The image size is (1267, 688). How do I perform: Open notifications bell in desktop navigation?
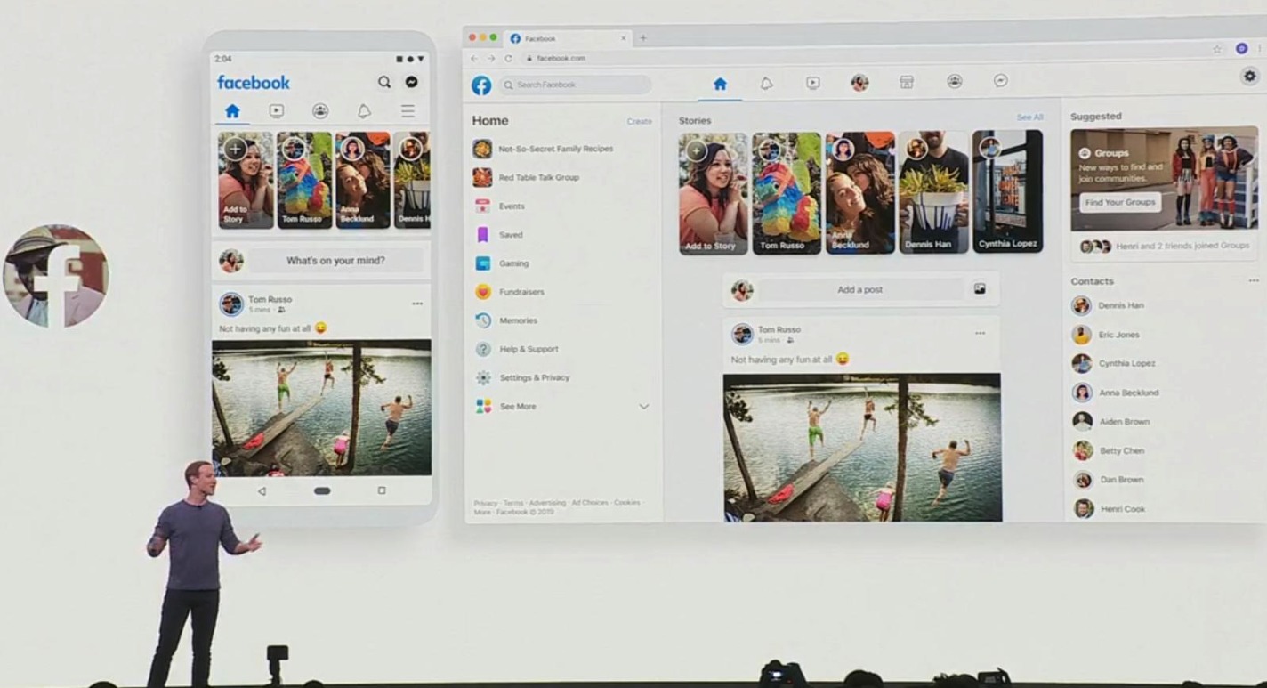tap(766, 83)
